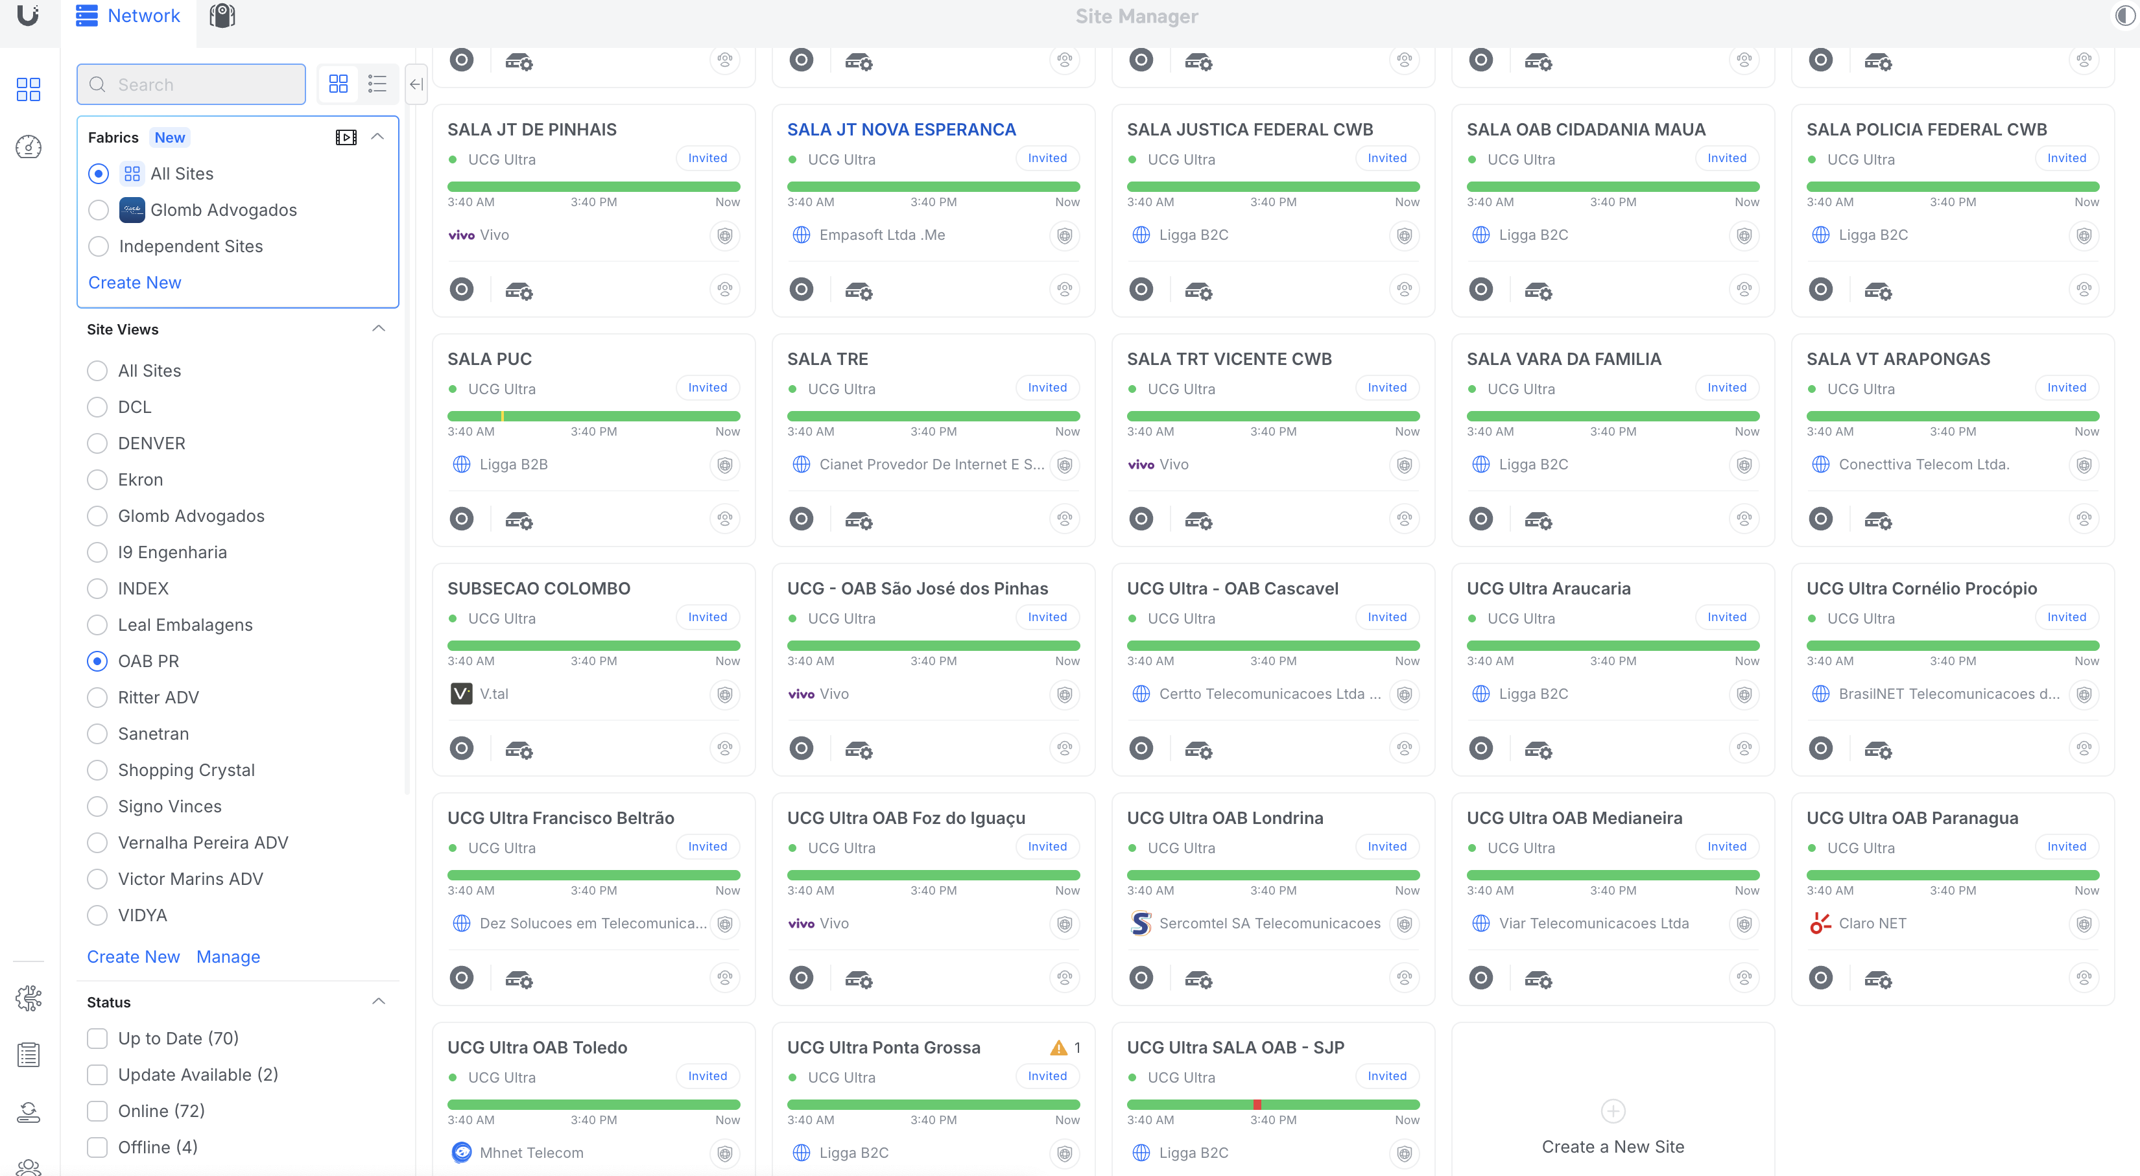
Task: Enable the Offline (4) status filter
Action: click(98, 1147)
